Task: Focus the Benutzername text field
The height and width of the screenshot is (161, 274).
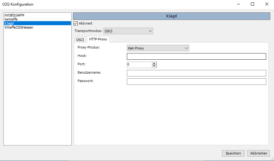Action: 196,73
